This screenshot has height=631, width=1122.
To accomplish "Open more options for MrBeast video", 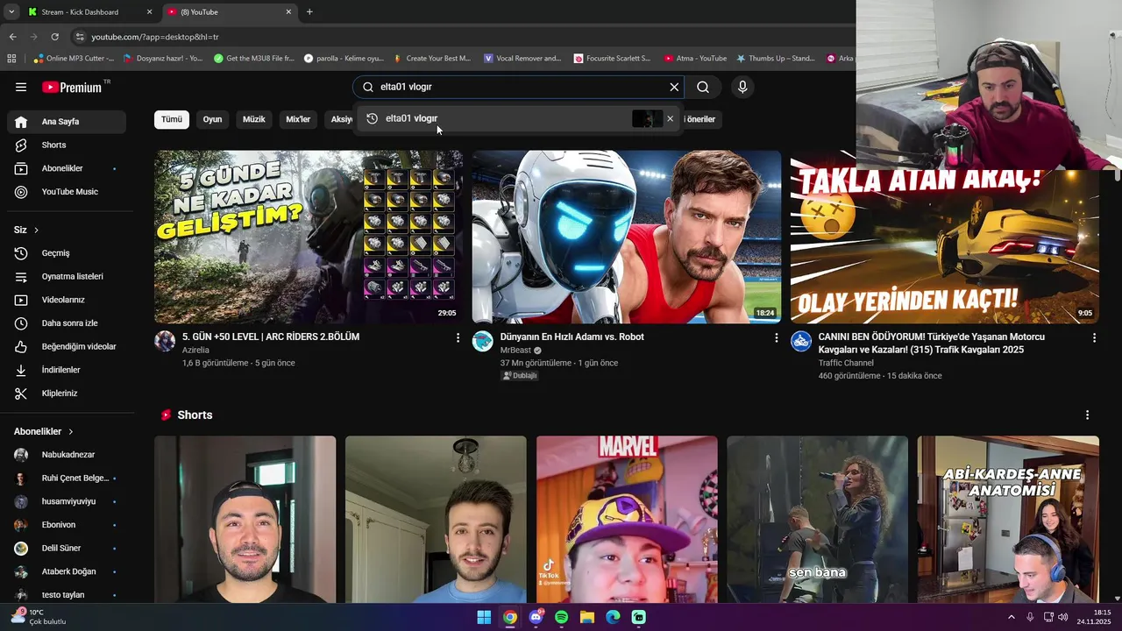I will pos(776,337).
